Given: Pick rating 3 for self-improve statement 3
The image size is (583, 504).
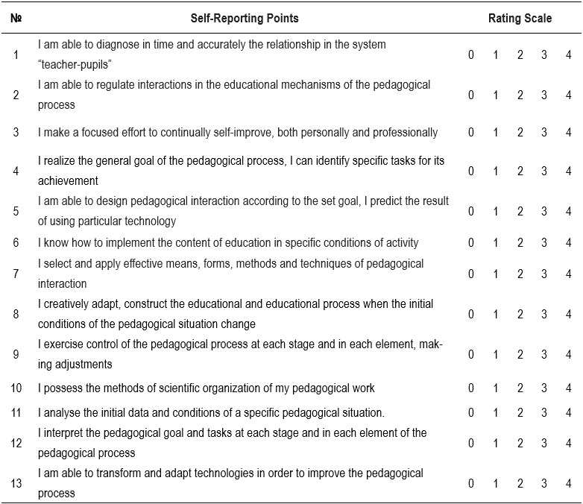Looking at the screenshot, I should 544,132.
